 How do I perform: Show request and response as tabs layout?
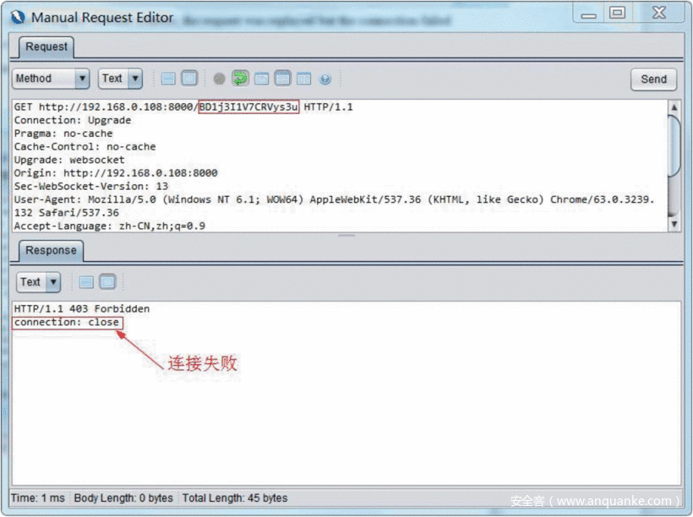click(x=261, y=79)
